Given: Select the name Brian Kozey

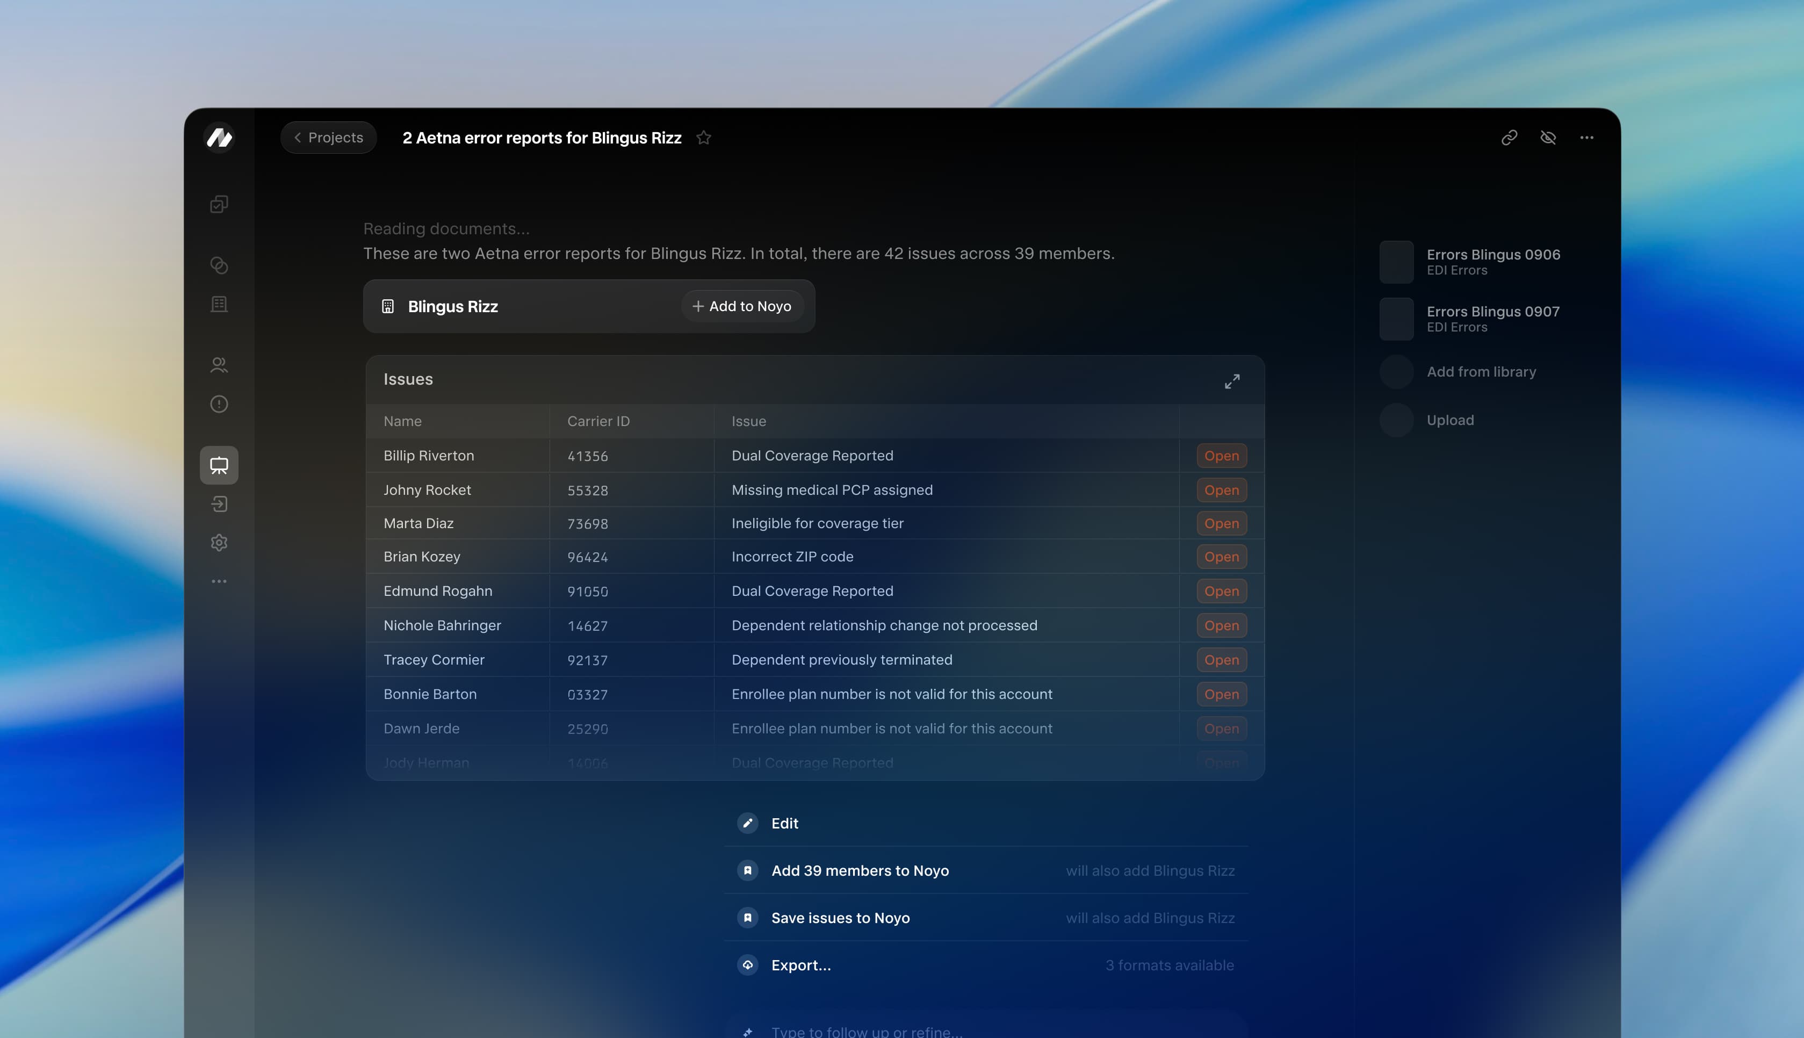Looking at the screenshot, I should (422, 557).
